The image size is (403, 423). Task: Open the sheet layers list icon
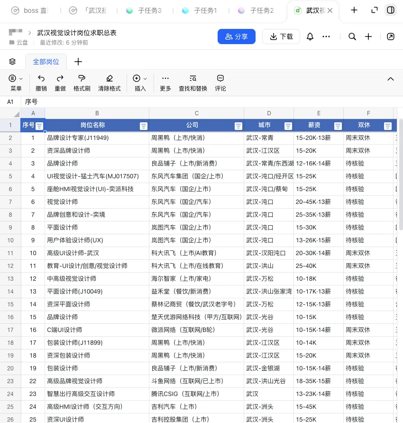click(x=12, y=62)
